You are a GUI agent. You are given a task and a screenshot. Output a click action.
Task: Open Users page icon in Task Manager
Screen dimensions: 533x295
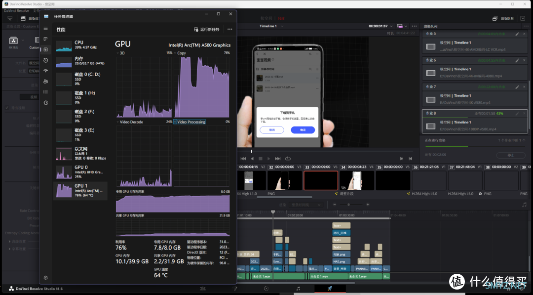point(45,82)
